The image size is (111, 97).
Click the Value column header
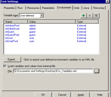click(52, 22)
